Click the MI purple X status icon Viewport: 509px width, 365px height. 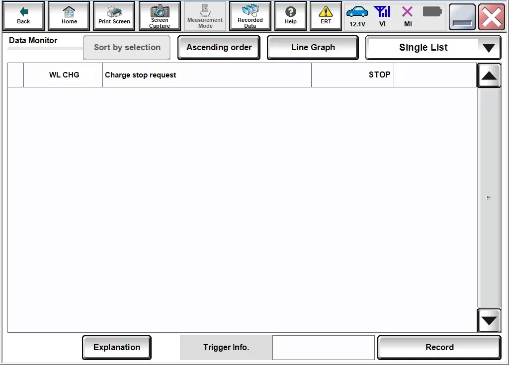tap(408, 16)
